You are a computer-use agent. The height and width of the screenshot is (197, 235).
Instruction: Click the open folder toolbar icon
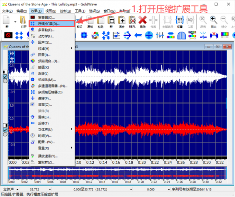(x=23, y=20)
